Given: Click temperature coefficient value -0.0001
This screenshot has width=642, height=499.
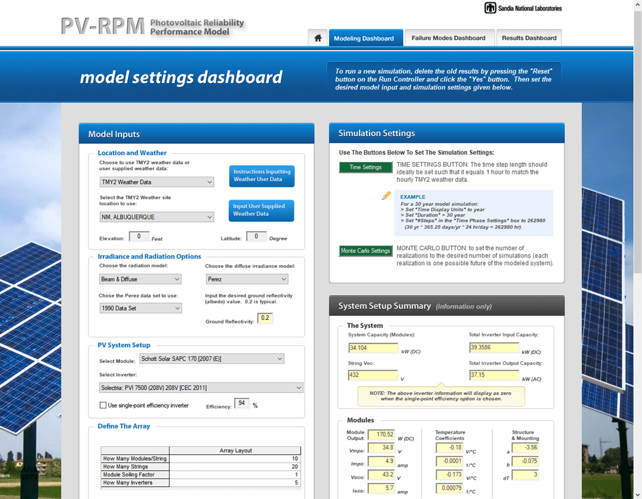Looking at the screenshot, I should [x=449, y=461].
